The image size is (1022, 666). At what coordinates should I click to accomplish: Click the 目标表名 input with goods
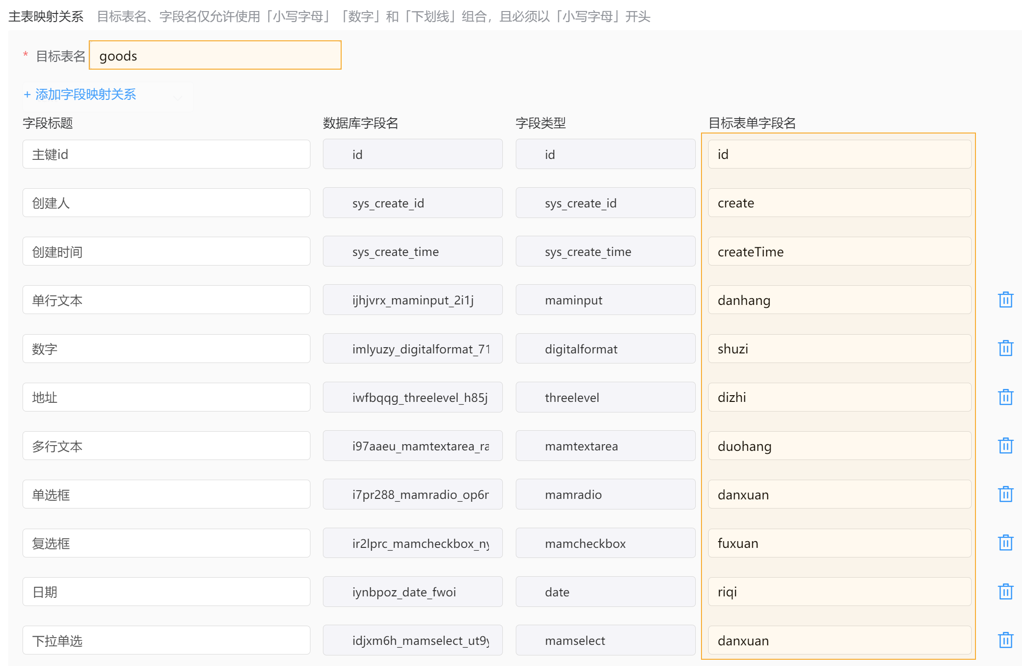click(215, 56)
